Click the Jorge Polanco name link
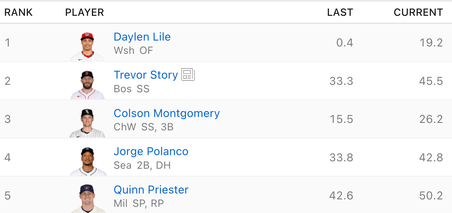This screenshot has height=213, width=452. coord(151,151)
